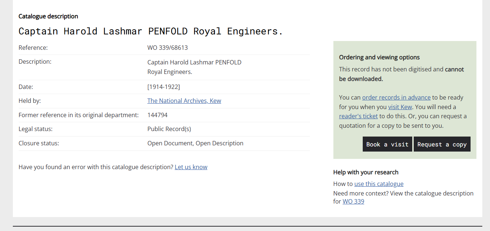View the WO 339 catalogue description link
This screenshot has width=490, height=231.
click(354, 201)
